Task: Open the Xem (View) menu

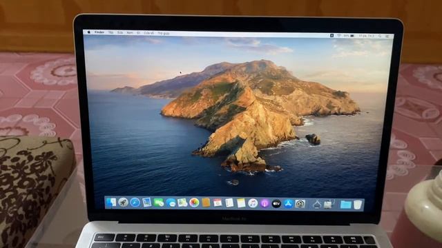Action: (x=130, y=33)
